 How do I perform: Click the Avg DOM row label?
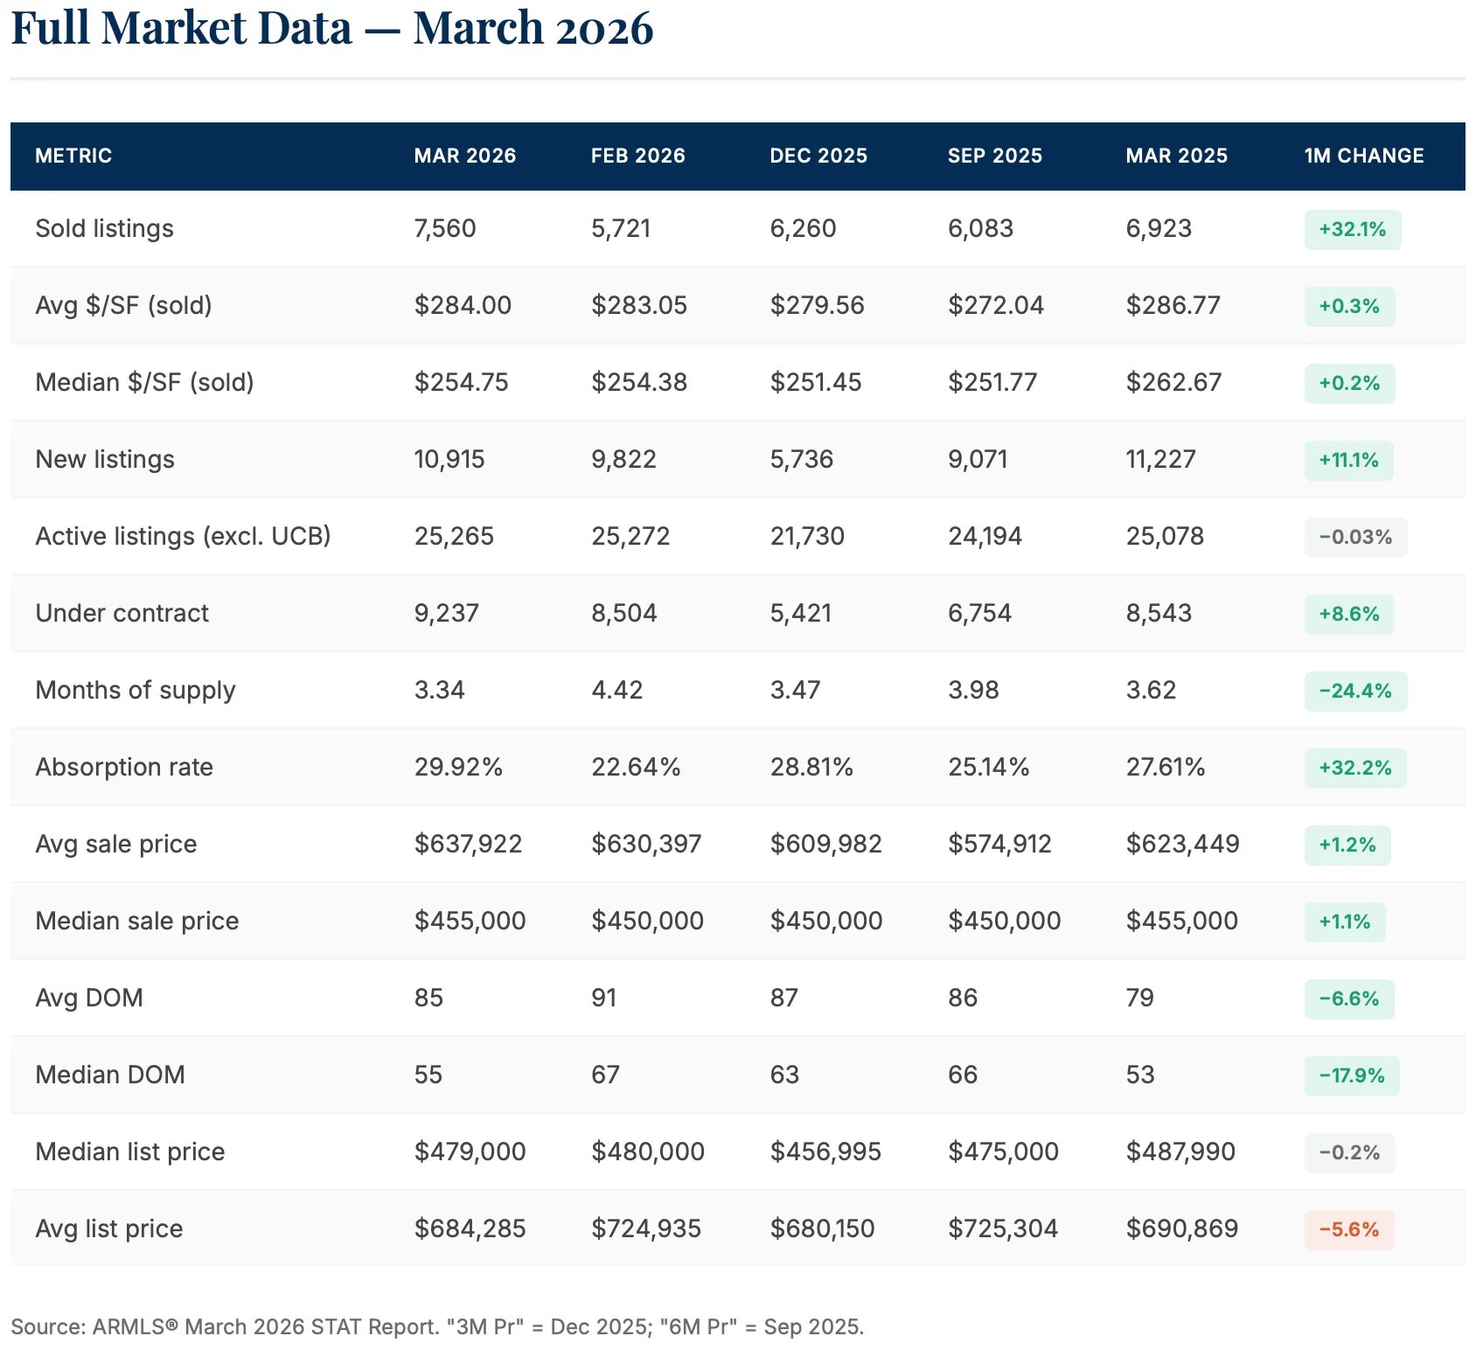click(88, 998)
